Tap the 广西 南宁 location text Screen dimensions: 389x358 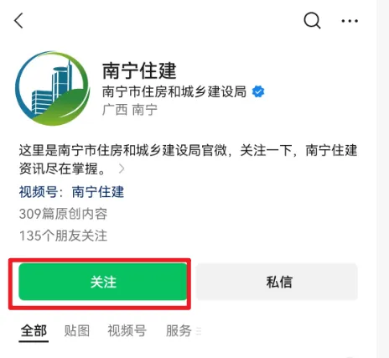pyautogui.click(x=130, y=110)
